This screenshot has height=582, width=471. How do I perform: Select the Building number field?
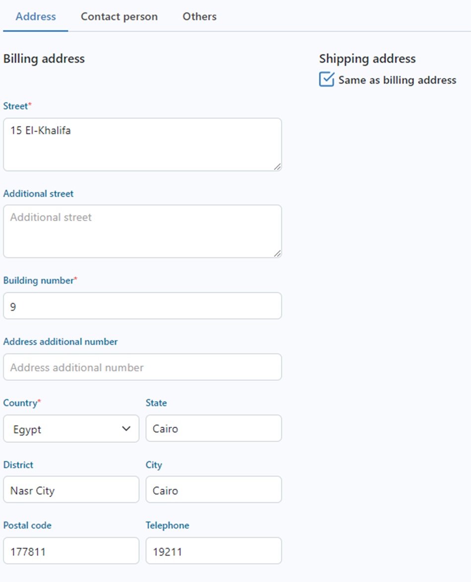(x=142, y=306)
